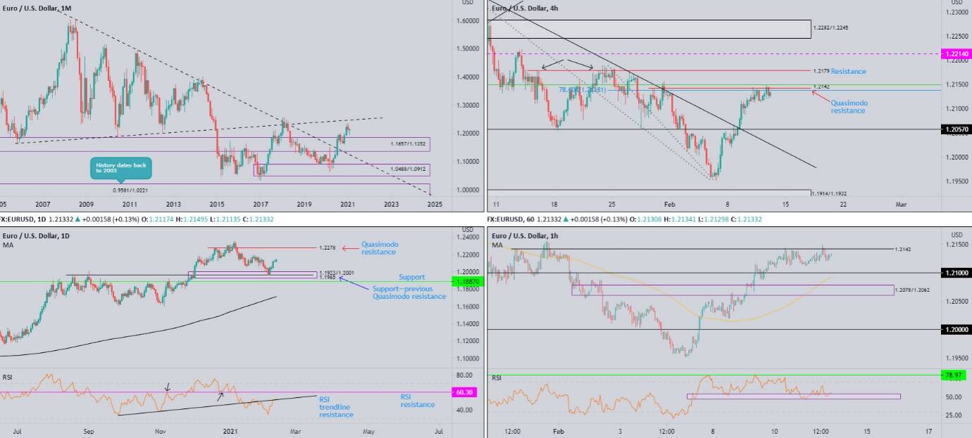Click the 1.1923/1.2001 zone label
Viewport: 972px width, 438px height.
(x=335, y=273)
